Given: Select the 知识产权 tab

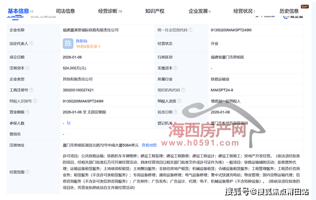Looking at the screenshot, I should 155,10.
